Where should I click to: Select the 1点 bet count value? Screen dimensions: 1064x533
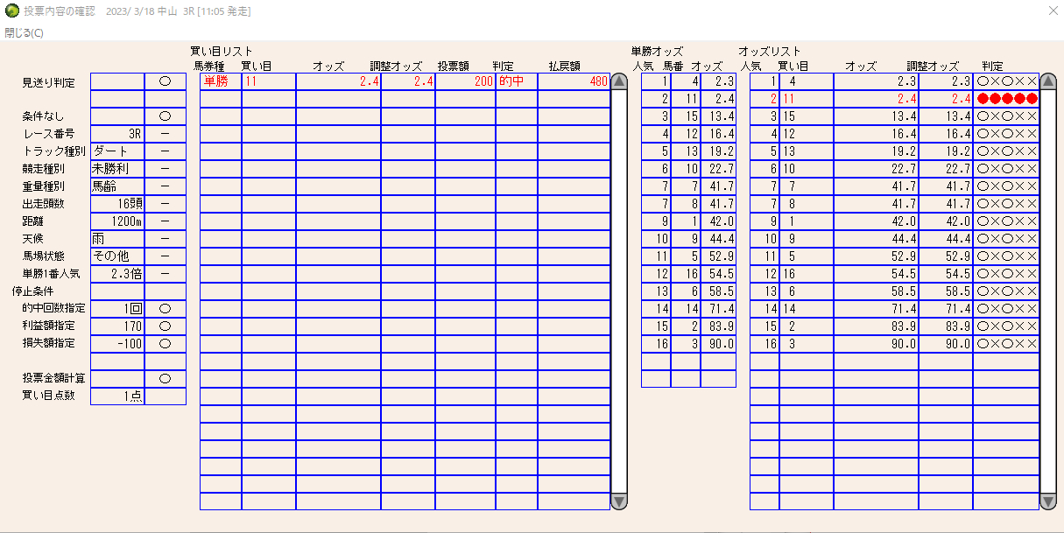pos(117,396)
